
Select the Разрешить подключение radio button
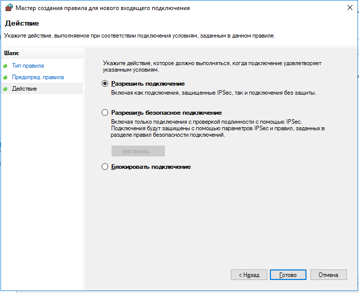[x=105, y=84]
